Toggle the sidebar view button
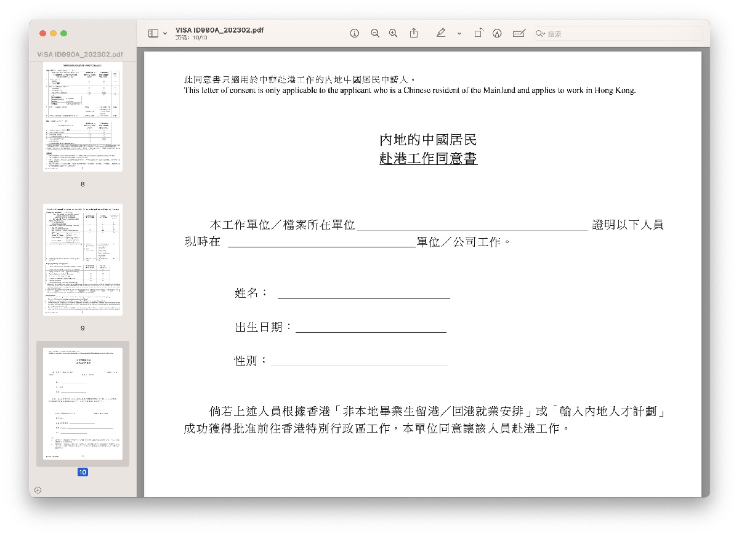The width and height of the screenshot is (739, 536). pyautogui.click(x=153, y=33)
